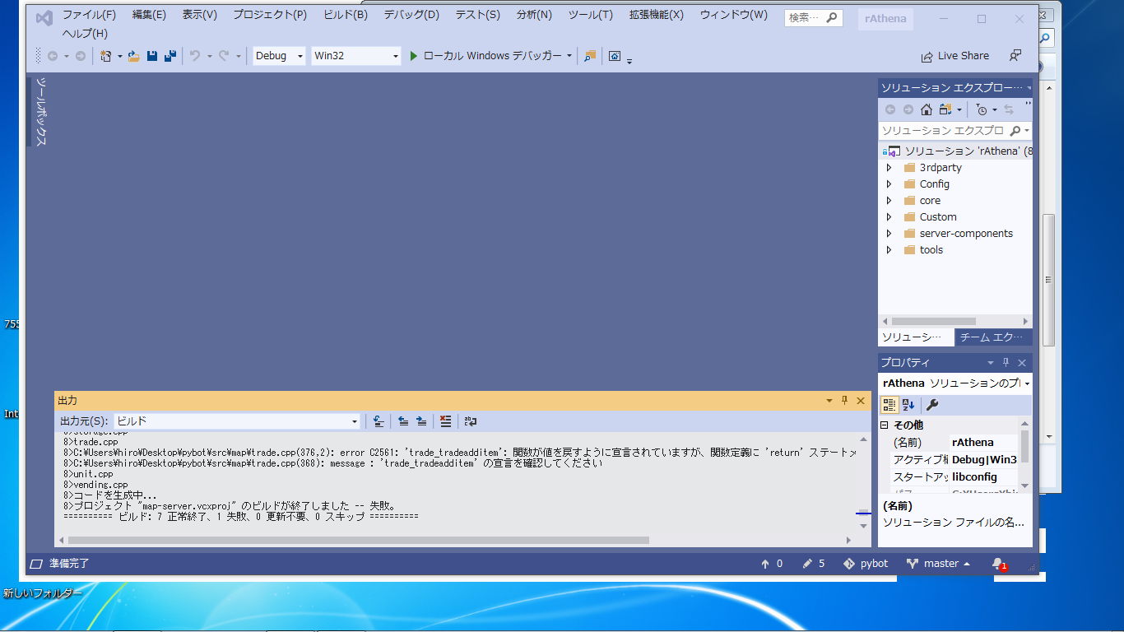
Task: Open notifications bell in status bar
Action: (998, 564)
